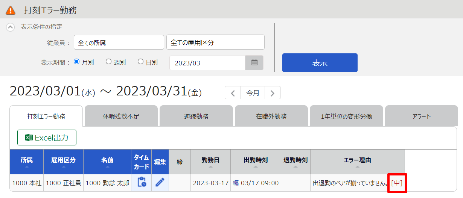The height and width of the screenshot is (198, 463).
Task: Sort by the 所属 column header
Action: click(27, 162)
